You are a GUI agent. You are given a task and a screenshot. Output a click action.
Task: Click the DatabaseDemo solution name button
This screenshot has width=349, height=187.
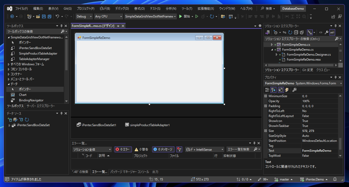click(x=293, y=9)
